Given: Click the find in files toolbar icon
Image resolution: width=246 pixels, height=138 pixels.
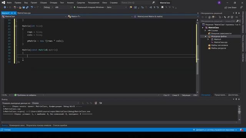Looking at the screenshot, I should 131,7.
